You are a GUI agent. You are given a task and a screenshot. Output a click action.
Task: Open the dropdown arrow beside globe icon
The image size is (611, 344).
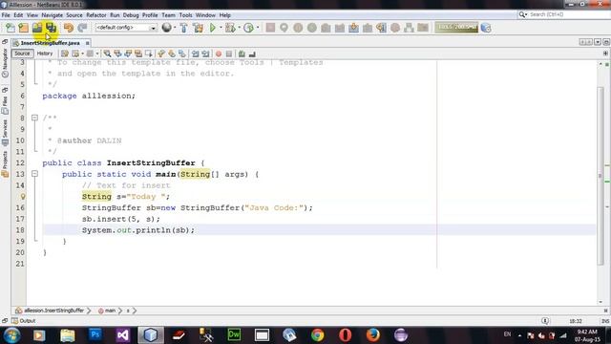(x=174, y=28)
